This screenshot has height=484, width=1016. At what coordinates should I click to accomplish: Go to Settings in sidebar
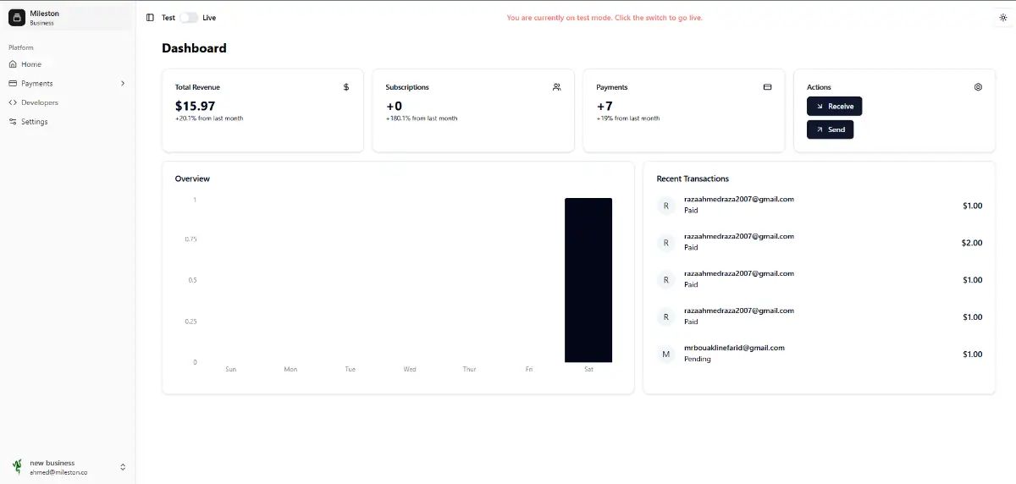pyautogui.click(x=34, y=122)
